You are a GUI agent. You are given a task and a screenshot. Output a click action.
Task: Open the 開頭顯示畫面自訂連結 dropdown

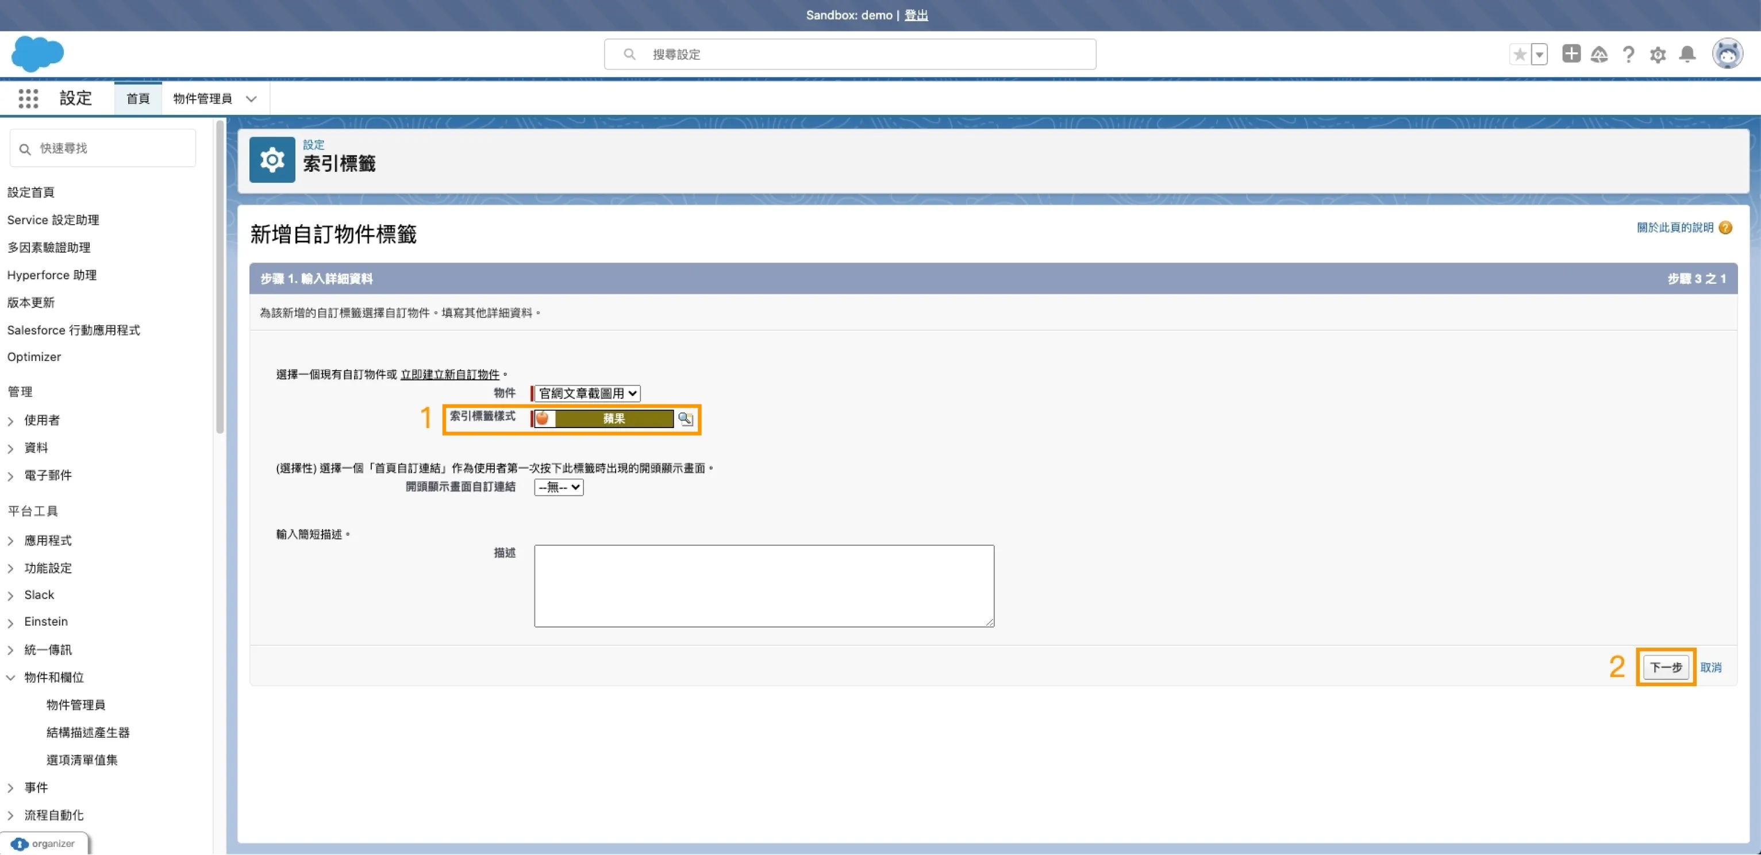(x=559, y=487)
